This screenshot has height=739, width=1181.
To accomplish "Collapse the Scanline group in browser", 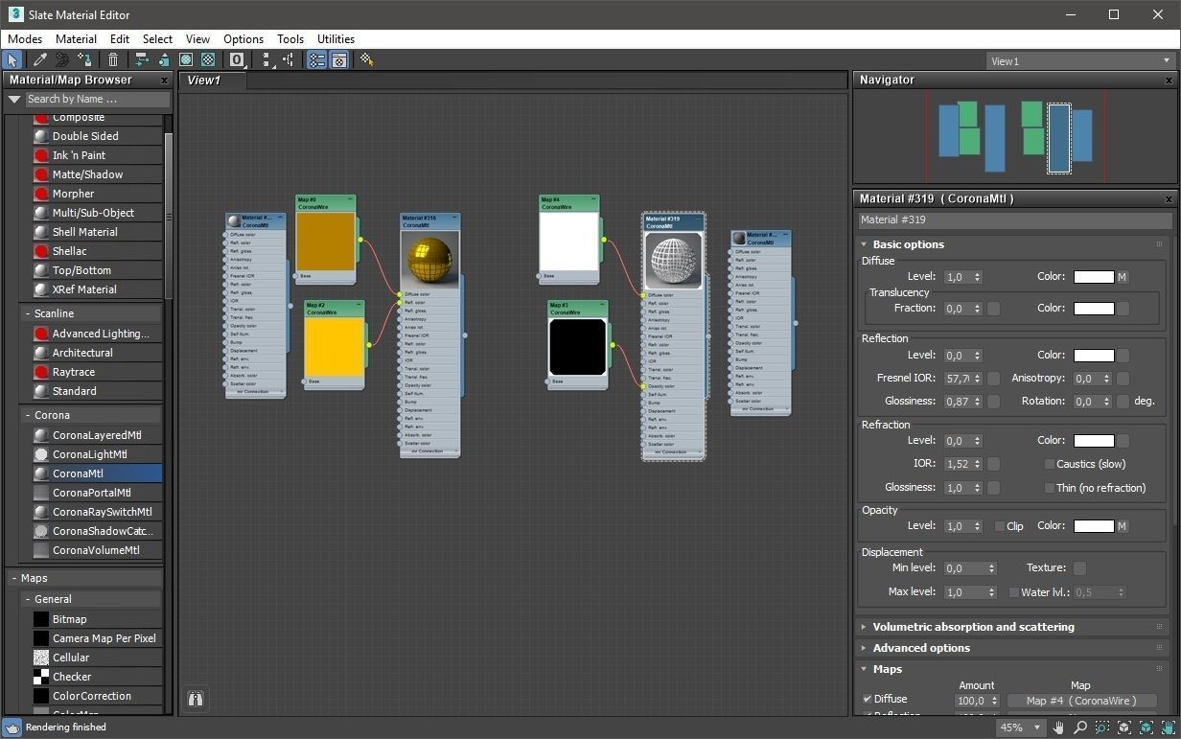I will point(27,313).
